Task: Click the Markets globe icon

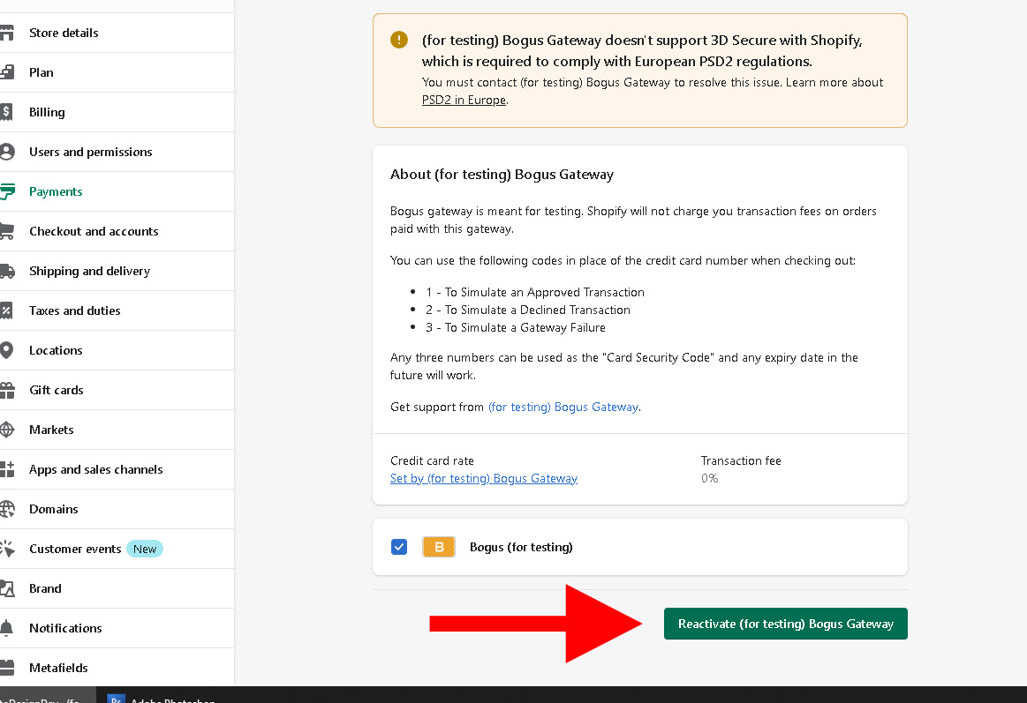Action: coord(7,430)
